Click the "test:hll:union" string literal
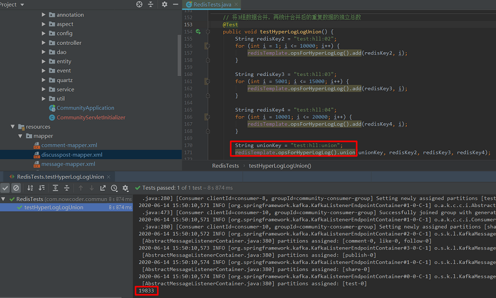The width and height of the screenshot is (496, 298). coord(315,146)
